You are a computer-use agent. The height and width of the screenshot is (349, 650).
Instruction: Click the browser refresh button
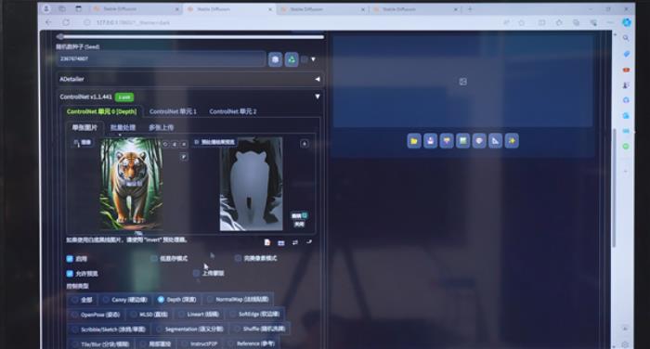66,22
